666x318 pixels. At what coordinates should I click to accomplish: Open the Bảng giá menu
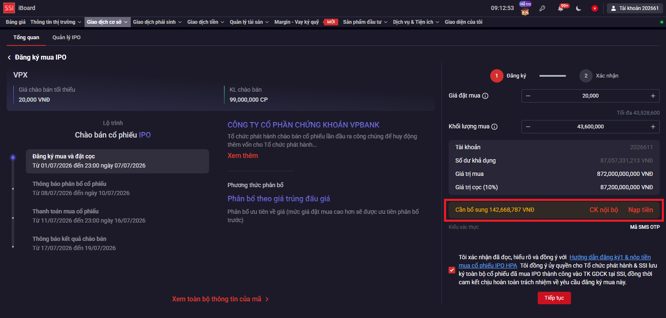tap(16, 22)
